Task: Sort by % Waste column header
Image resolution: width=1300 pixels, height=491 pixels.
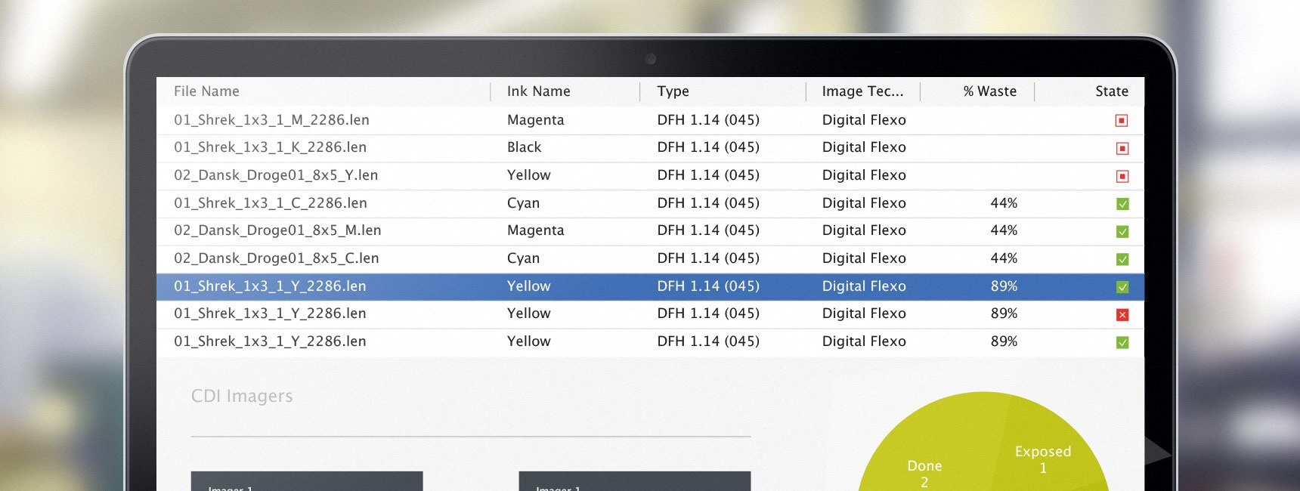Action: 989,91
